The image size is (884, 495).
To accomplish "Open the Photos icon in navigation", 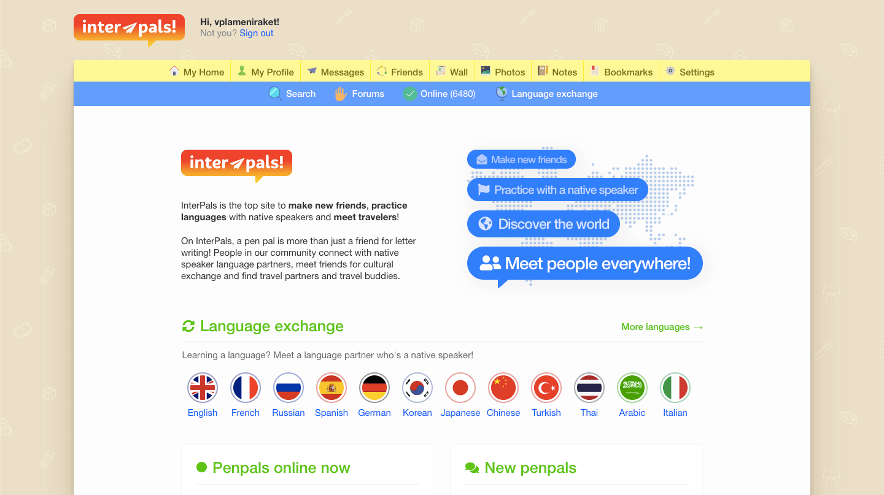I will [x=484, y=71].
